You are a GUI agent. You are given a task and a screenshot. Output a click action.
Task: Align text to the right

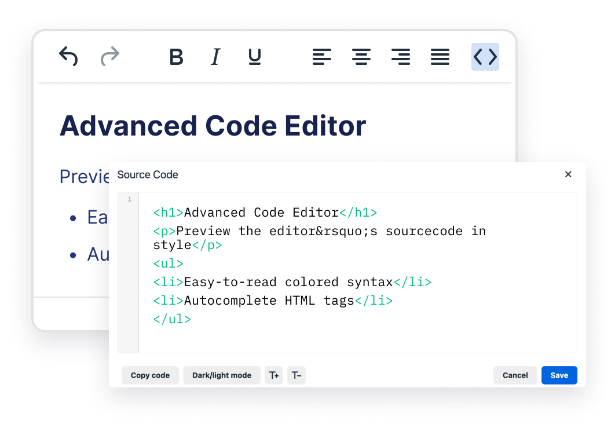tap(400, 57)
